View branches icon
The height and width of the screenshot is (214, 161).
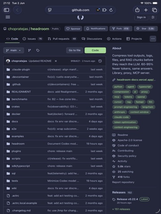(x=30, y=50)
